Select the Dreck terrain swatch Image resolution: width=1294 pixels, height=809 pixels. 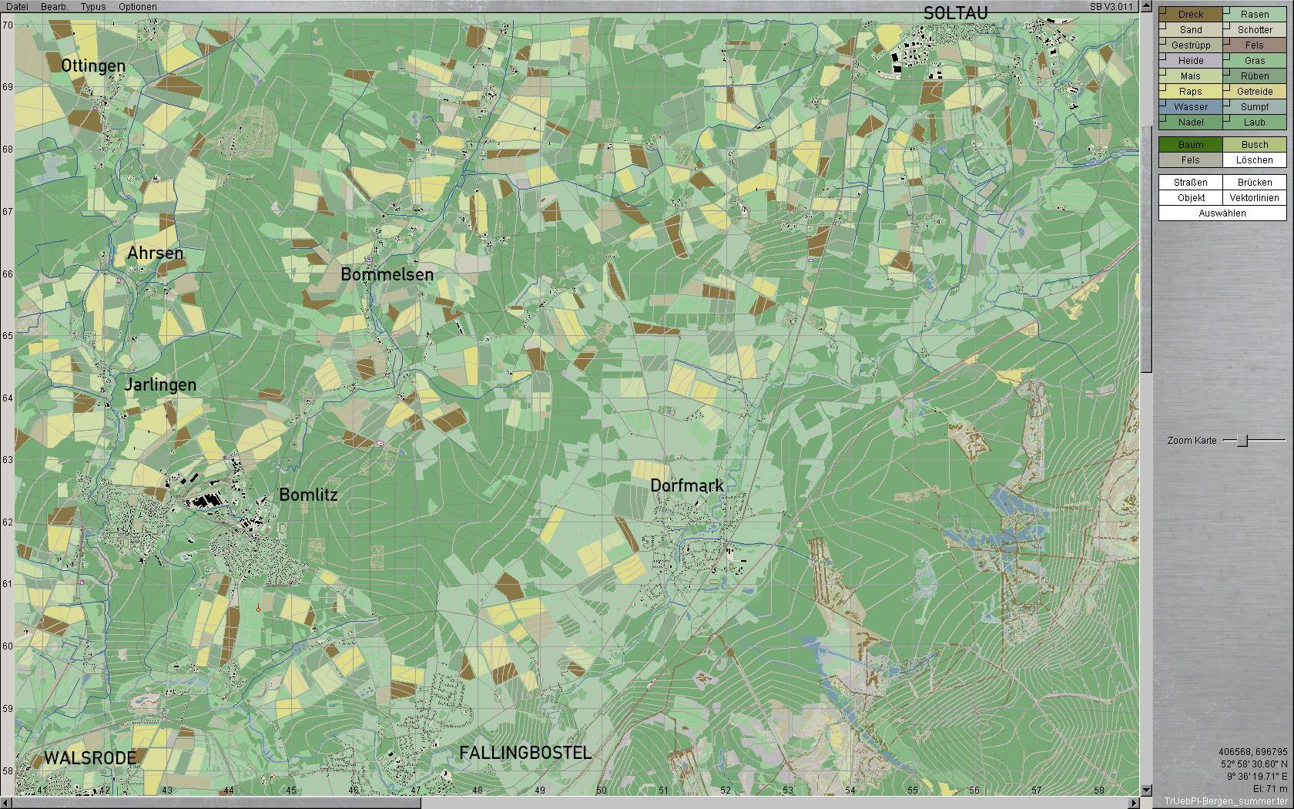tap(1191, 14)
